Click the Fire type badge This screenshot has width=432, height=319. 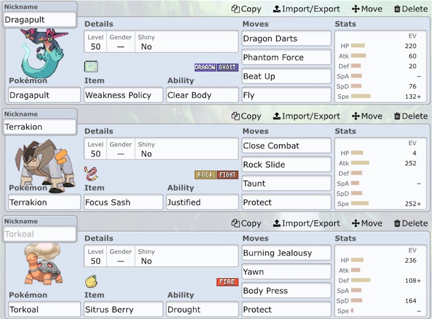click(x=227, y=282)
